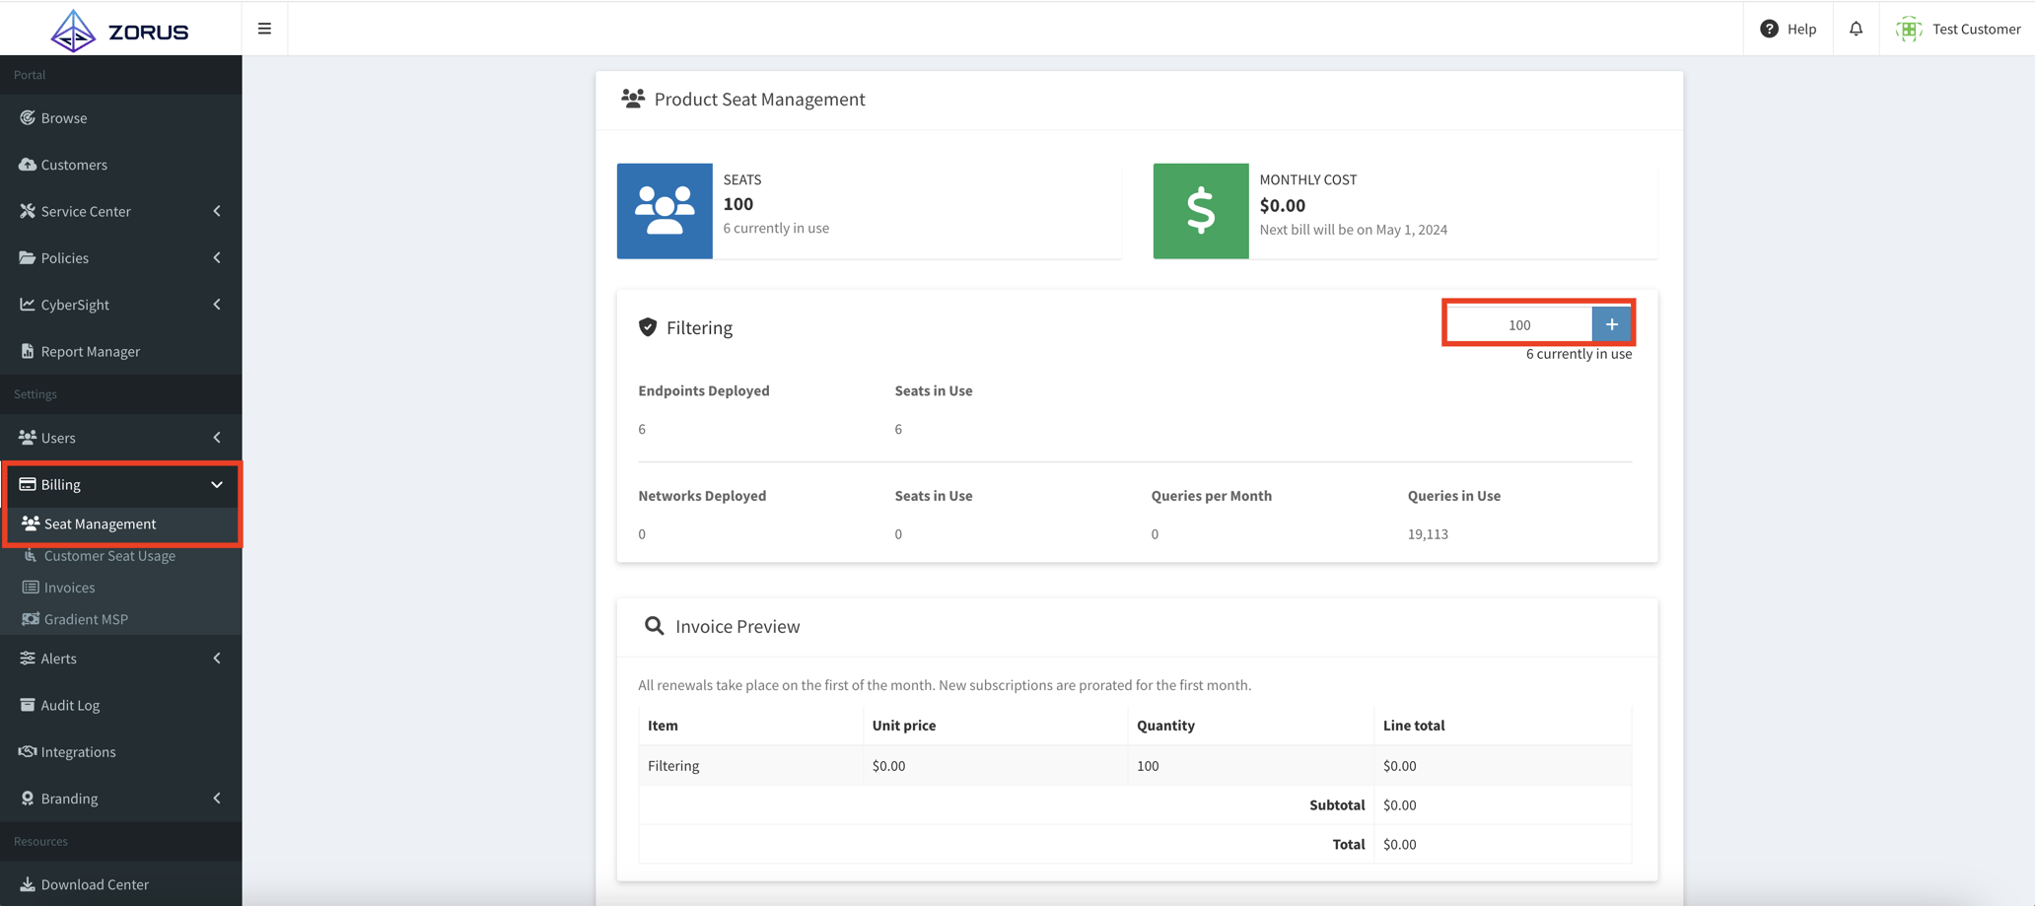Click the Help button
The width and height of the screenshot is (2035, 906).
1789,29
